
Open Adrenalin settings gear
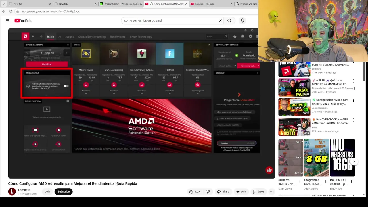pos(250,37)
